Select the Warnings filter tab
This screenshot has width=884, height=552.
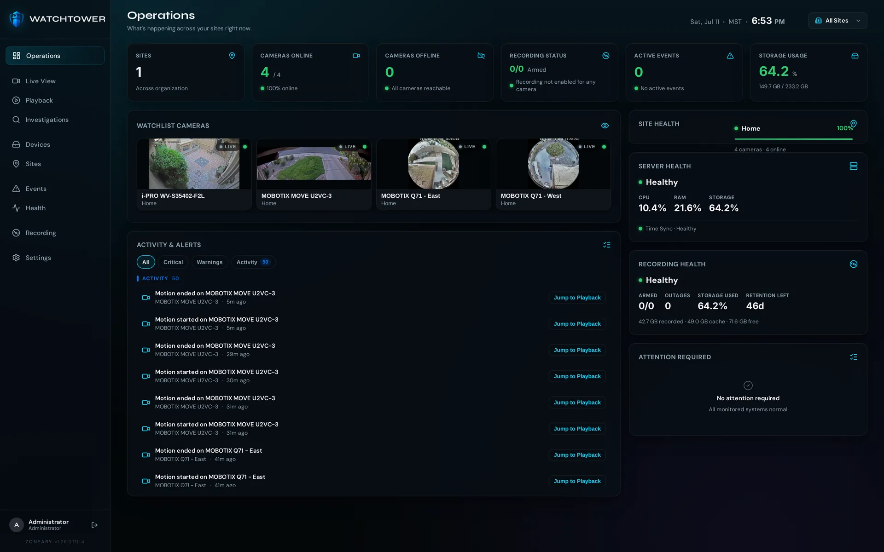point(209,262)
